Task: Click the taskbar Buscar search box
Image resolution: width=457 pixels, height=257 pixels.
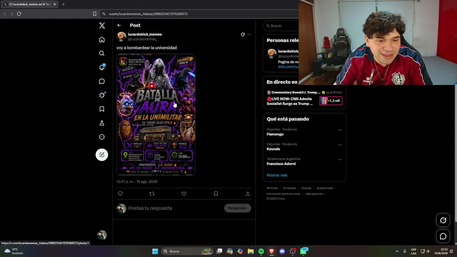Action: [187, 251]
